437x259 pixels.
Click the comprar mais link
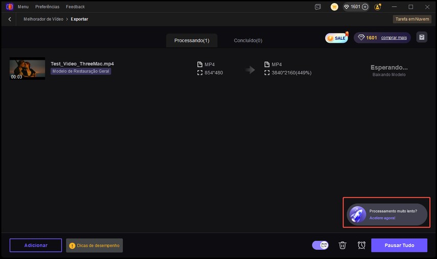pos(394,38)
